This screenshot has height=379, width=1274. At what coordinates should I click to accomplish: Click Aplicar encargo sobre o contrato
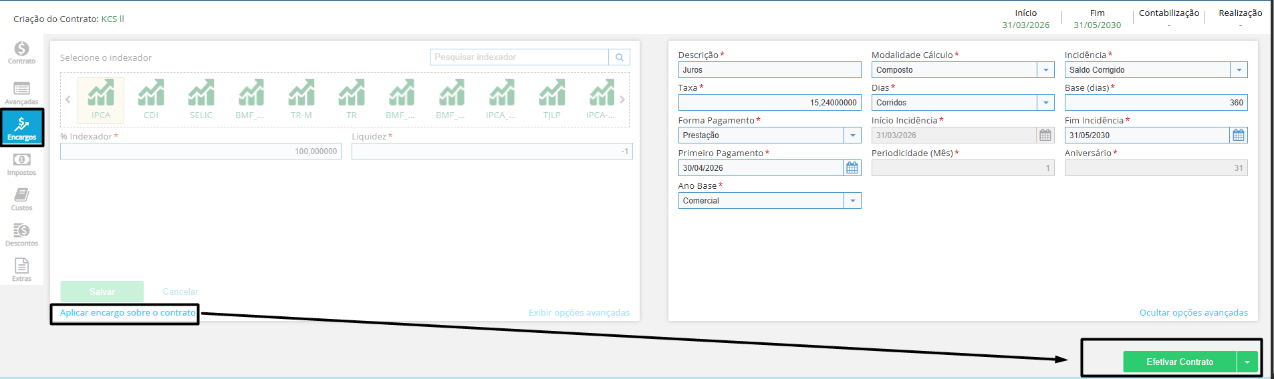[x=128, y=312]
